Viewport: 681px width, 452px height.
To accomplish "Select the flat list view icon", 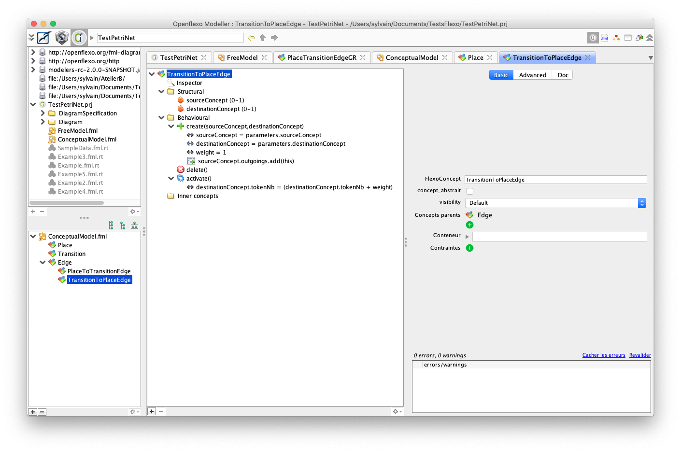I will (x=112, y=226).
